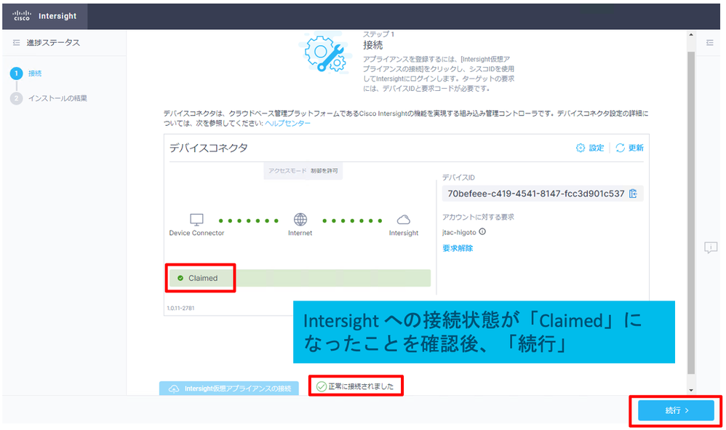Click the Internet label text

300,233
